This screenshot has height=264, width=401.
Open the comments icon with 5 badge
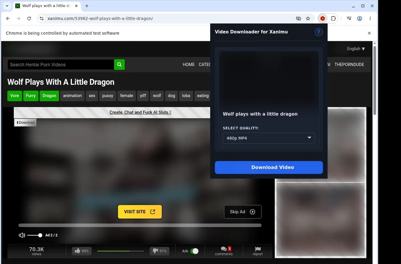coord(224,251)
